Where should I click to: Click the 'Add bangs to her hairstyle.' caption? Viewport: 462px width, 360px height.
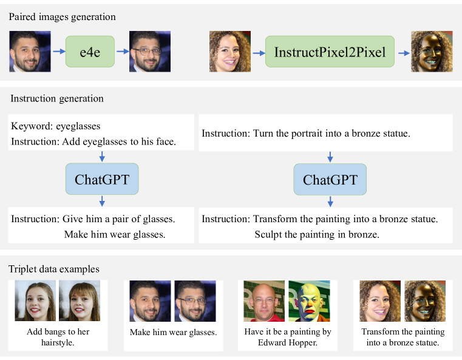(58, 338)
